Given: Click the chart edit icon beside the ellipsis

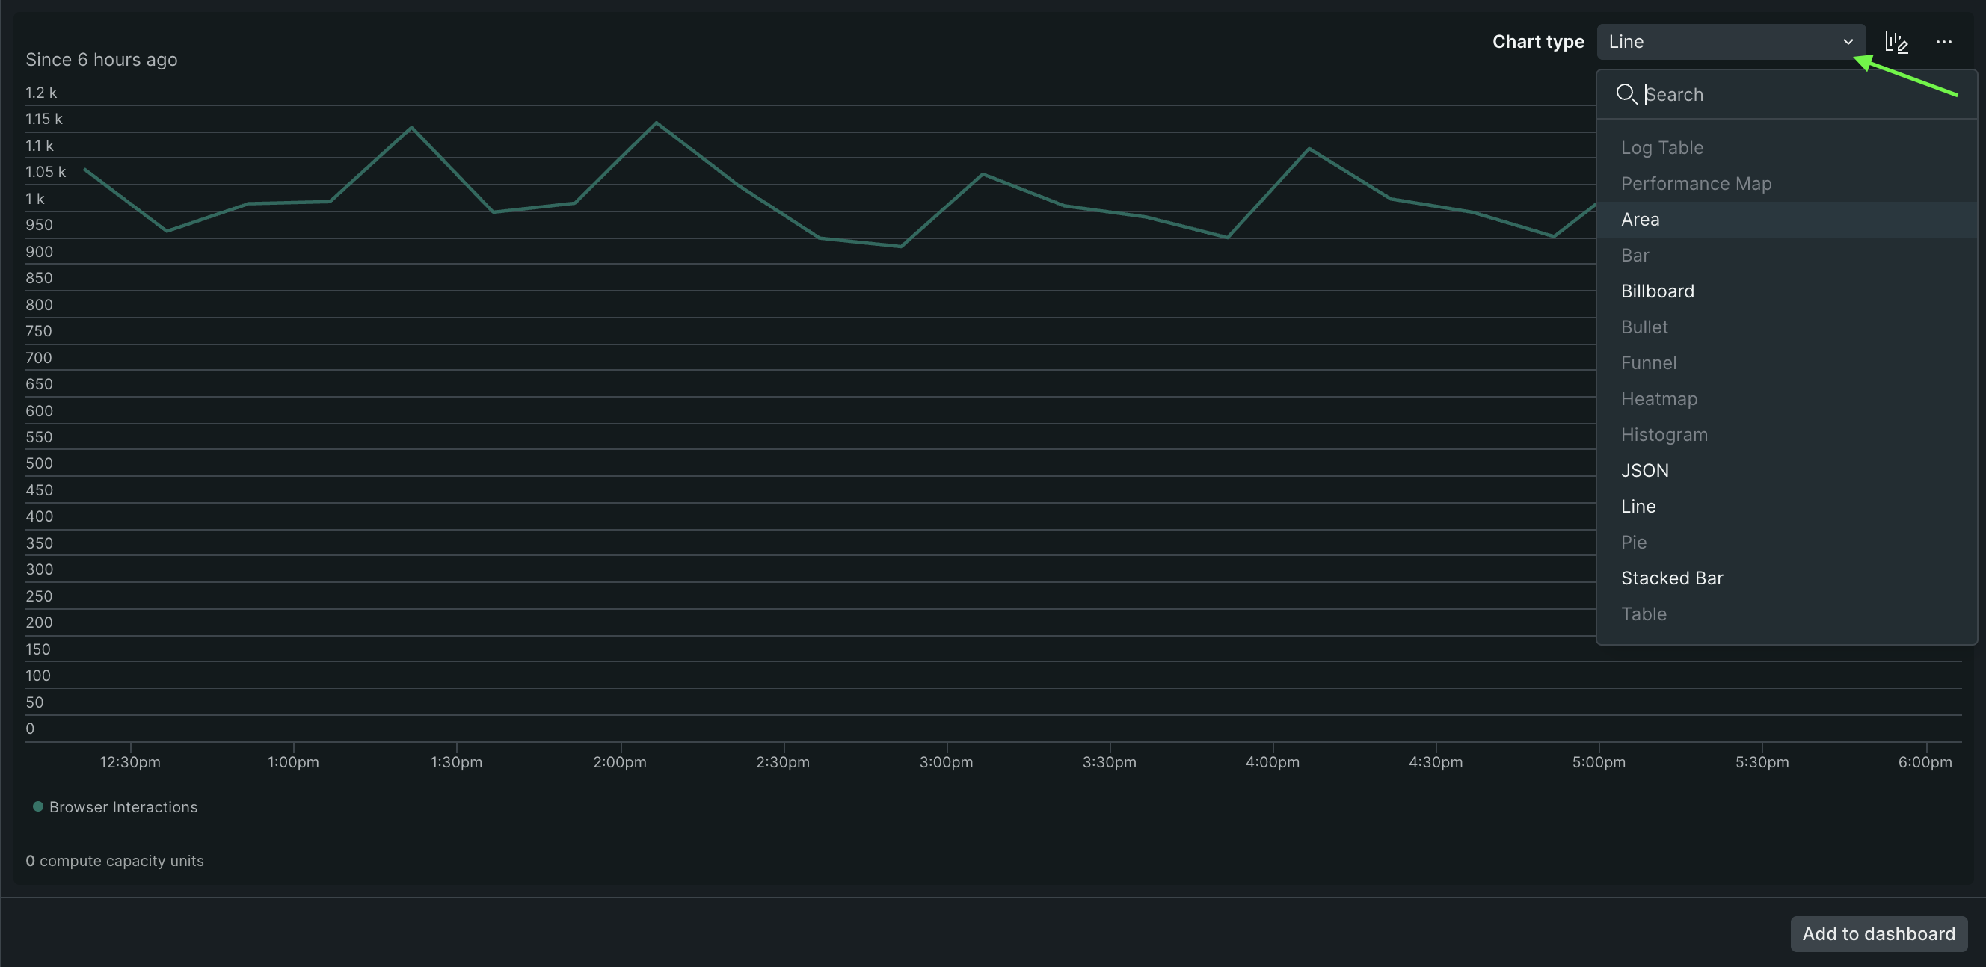Looking at the screenshot, I should point(1896,43).
